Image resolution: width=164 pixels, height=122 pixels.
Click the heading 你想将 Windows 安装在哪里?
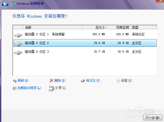40,16
